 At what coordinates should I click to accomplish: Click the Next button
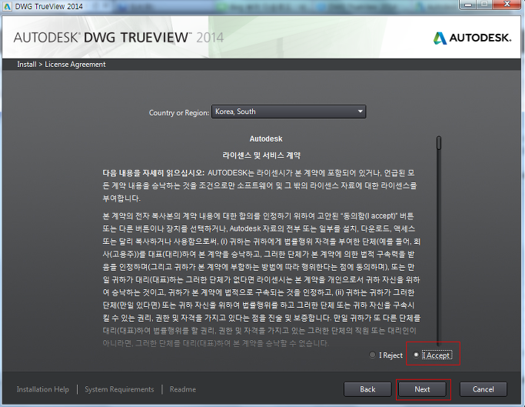pyautogui.click(x=422, y=389)
